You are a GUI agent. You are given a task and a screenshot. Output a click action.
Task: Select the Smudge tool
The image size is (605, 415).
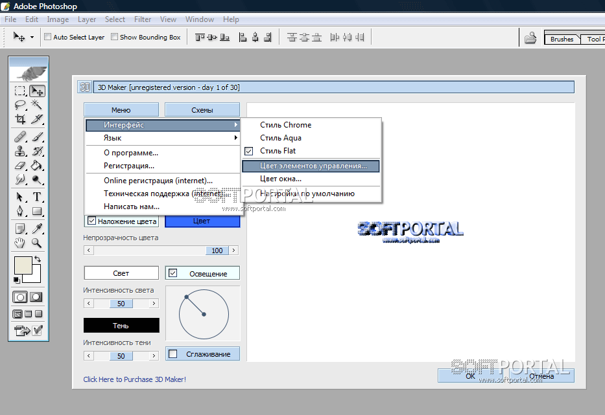click(x=20, y=179)
